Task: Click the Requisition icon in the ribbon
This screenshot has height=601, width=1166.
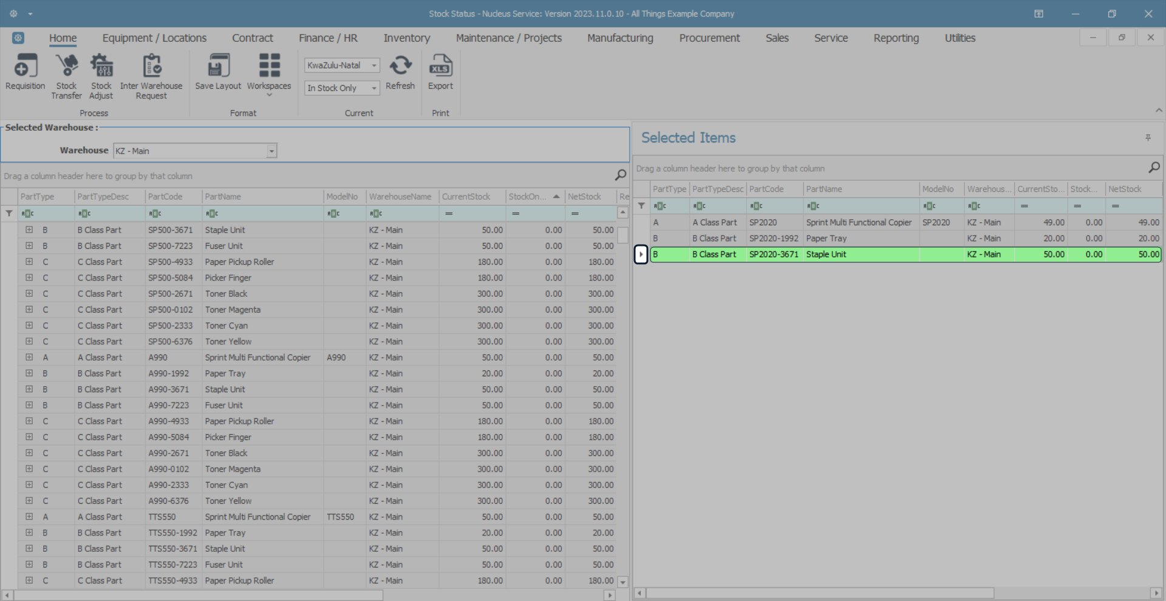Action: pyautogui.click(x=25, y=66)
